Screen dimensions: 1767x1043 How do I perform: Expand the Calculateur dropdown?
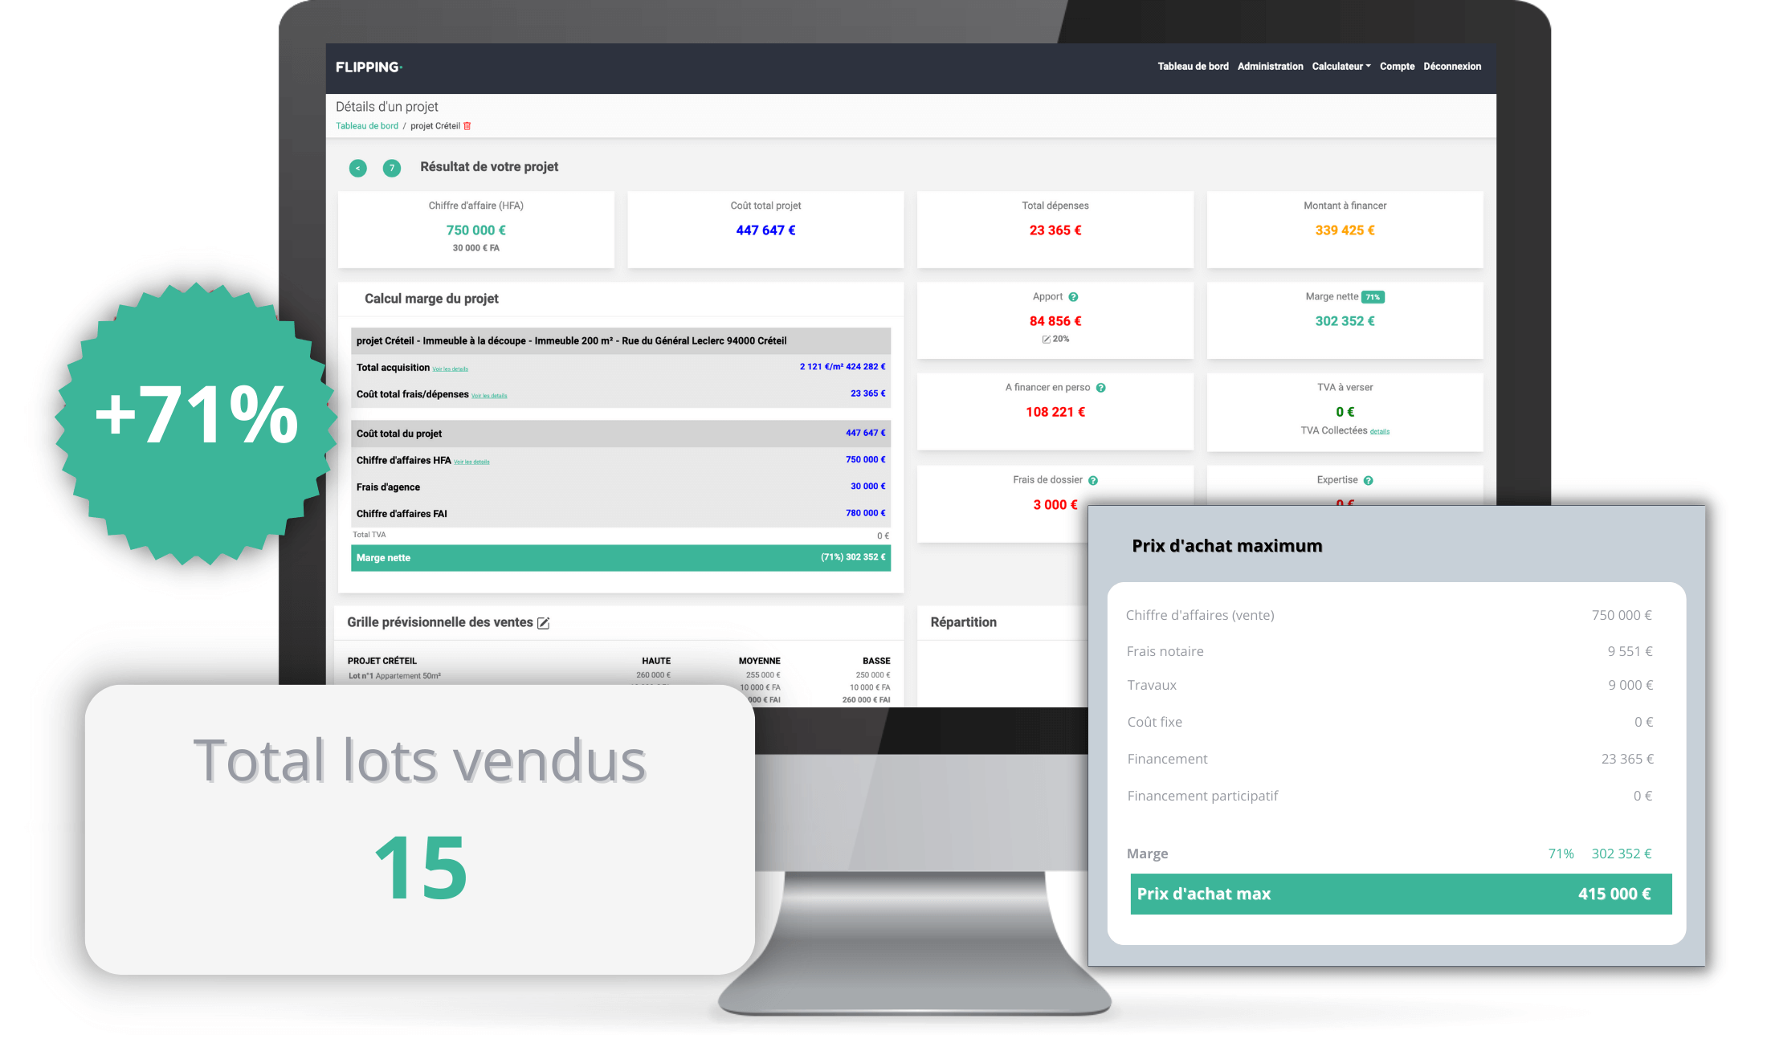tap(1341, 67)
